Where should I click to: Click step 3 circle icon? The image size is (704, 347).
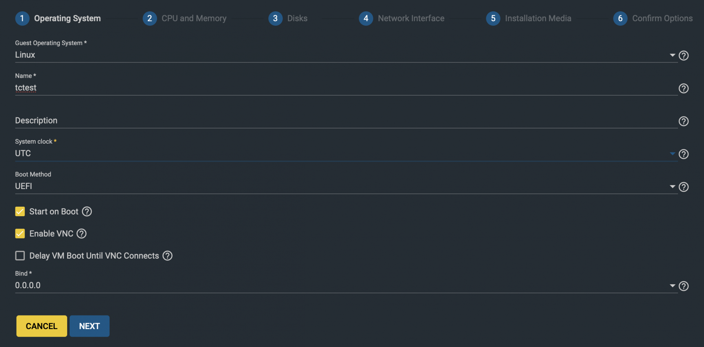coord(275,18)
